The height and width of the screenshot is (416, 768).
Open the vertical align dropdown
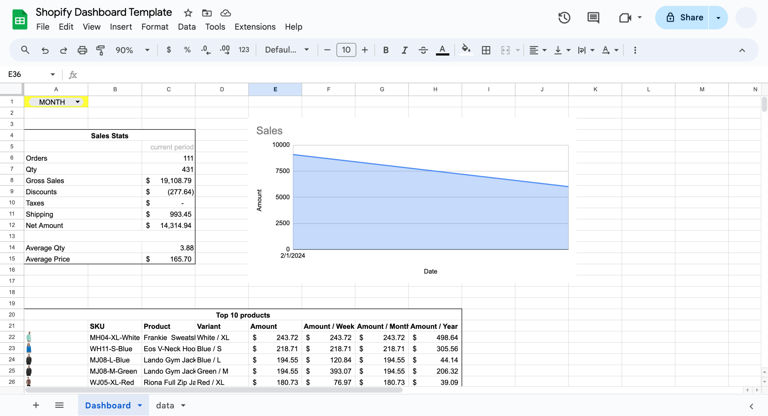(x=562, y=50)
